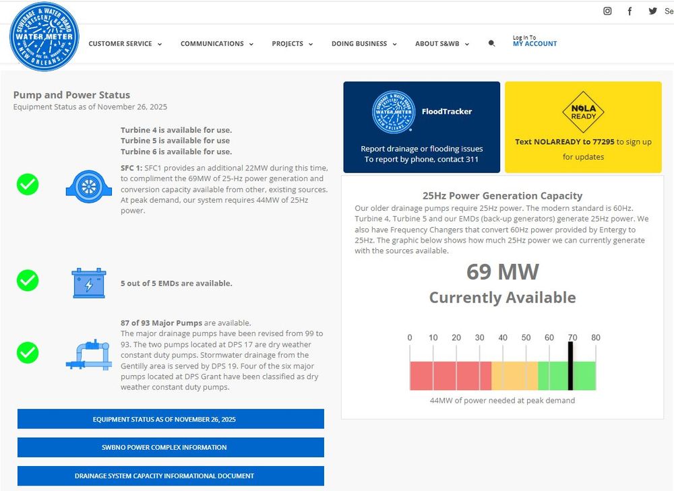Viewport: 674px width, 491px height.
Task: Click the Sewerage & Water Board logo
Action: (44, 37)
